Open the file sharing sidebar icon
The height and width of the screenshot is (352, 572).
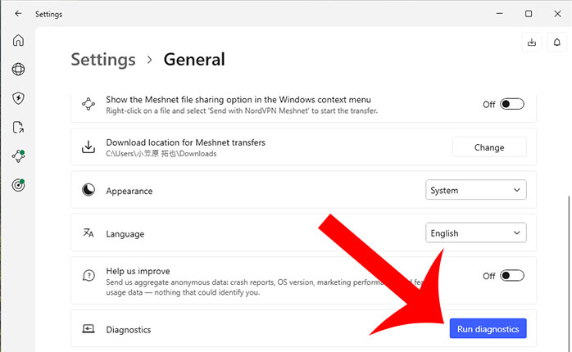click(x=18, y=127)
